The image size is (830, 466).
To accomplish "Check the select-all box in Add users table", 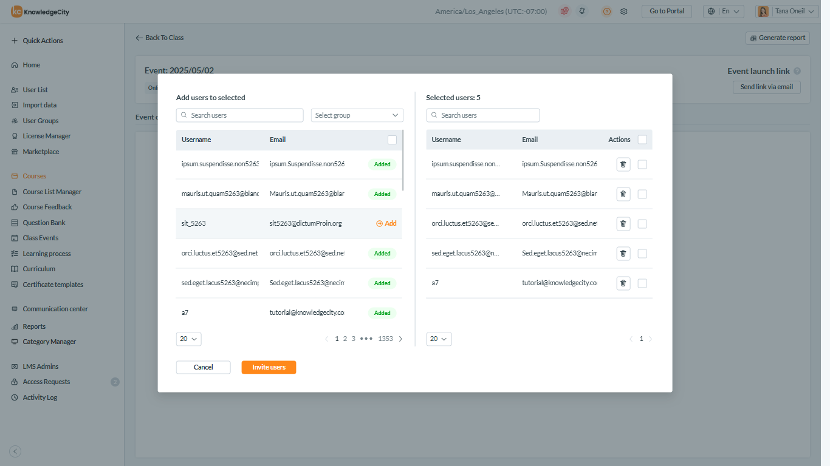I will [392, 140].
